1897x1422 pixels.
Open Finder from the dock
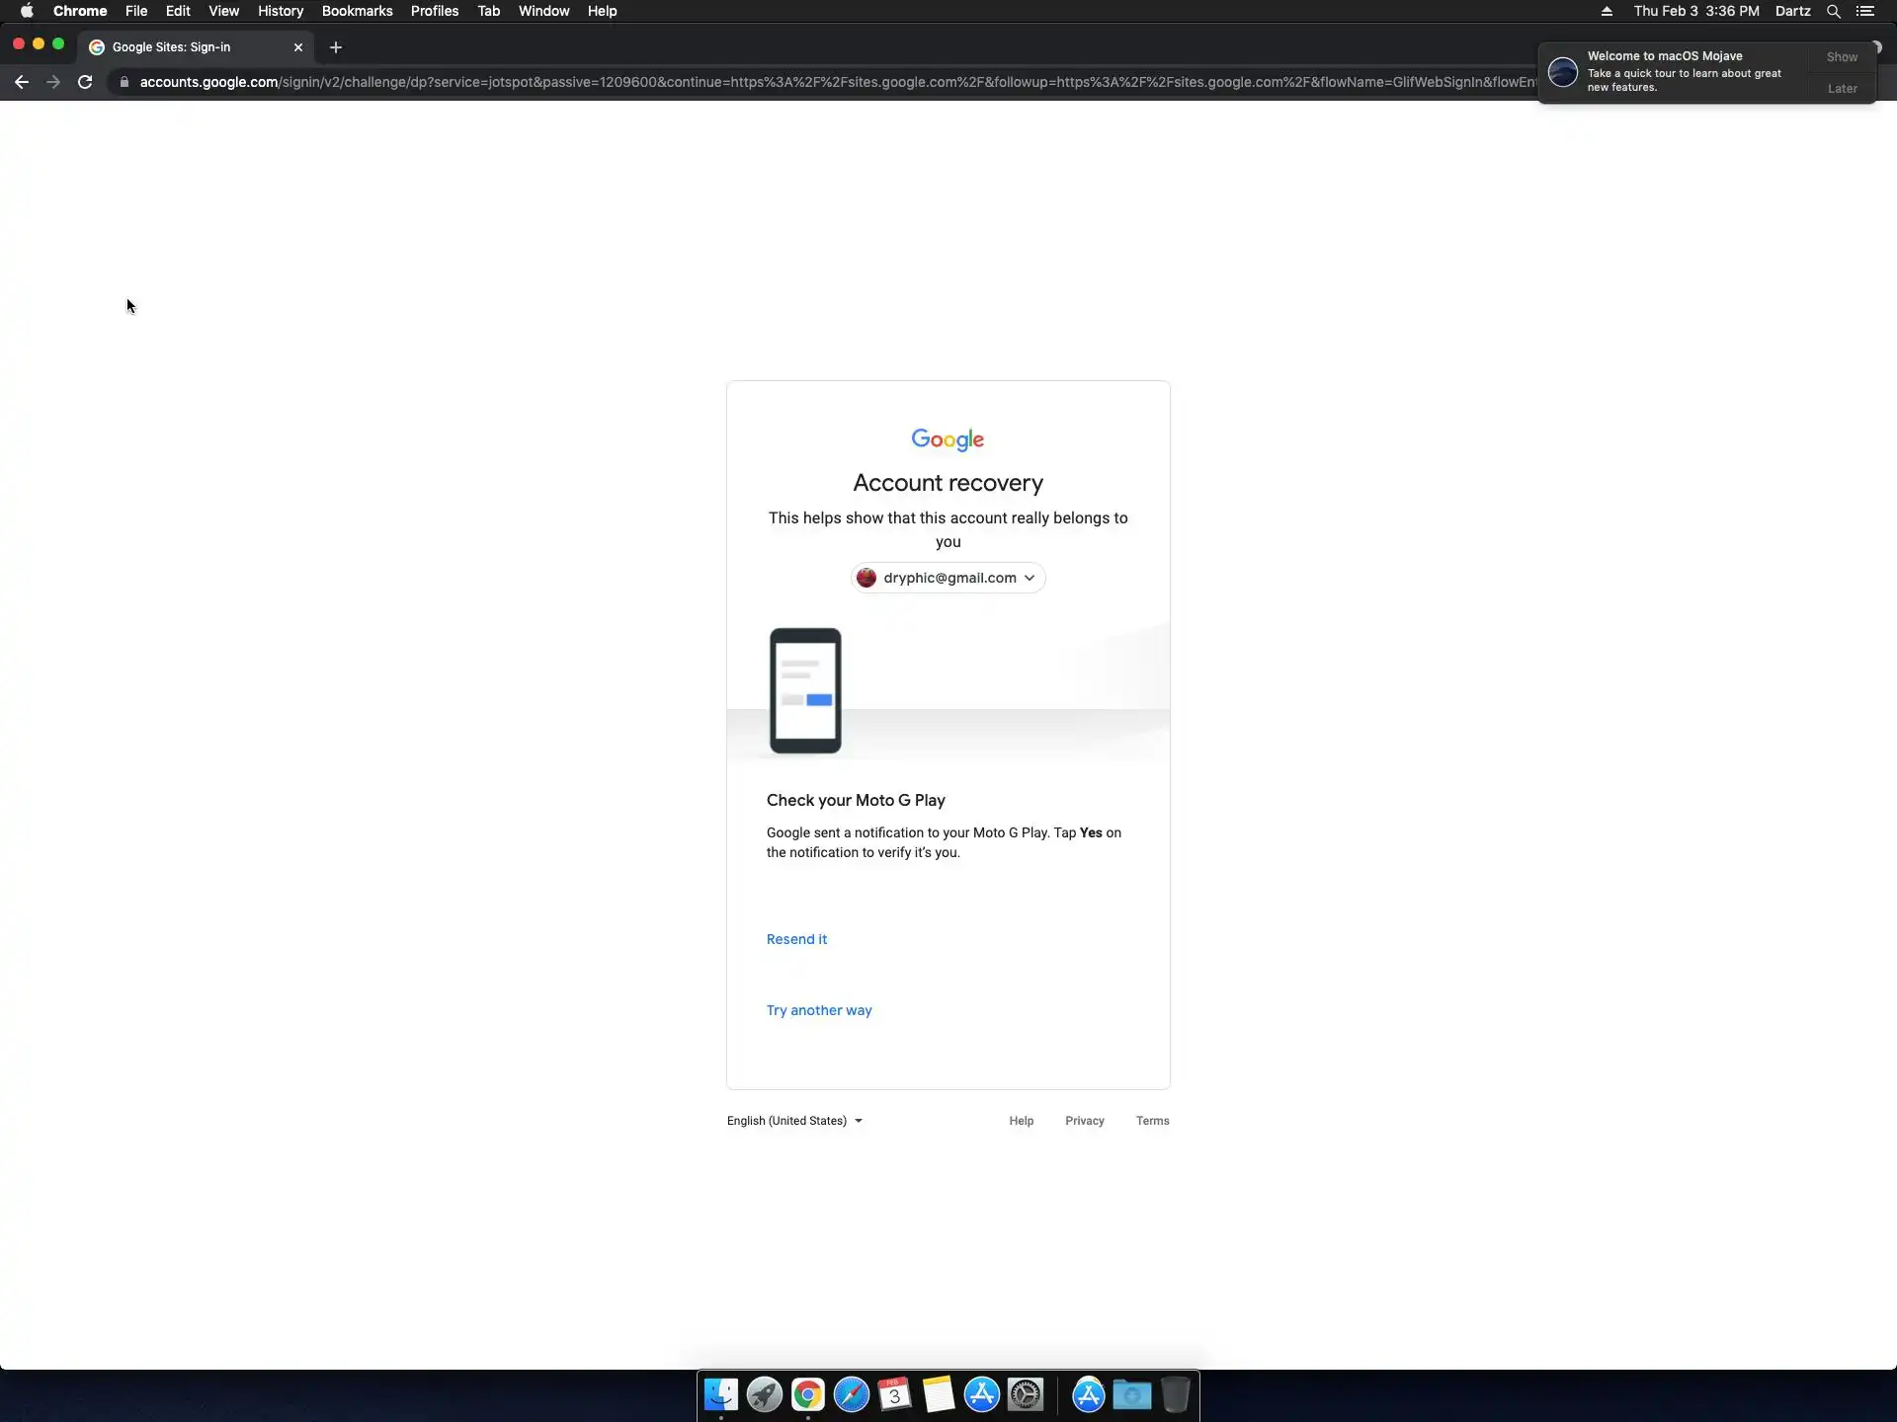tap(720, 1394)
